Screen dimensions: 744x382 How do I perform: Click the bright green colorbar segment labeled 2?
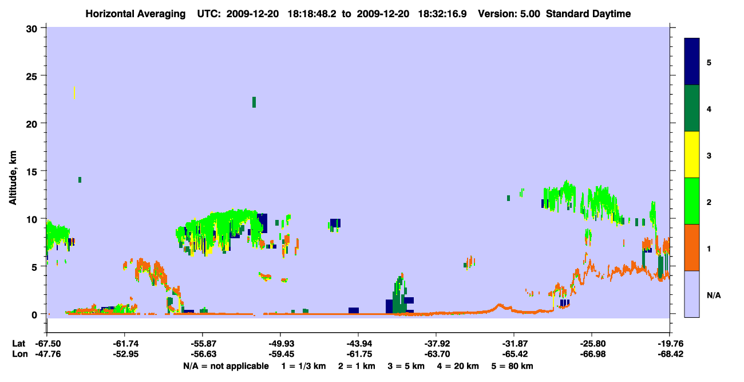pos(692,200)
